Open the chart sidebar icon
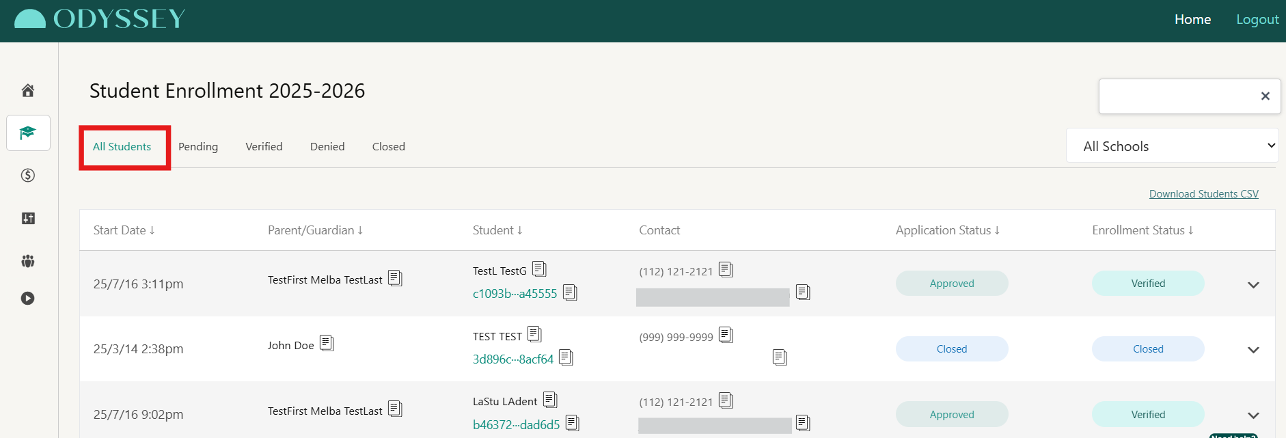 click(28, 218)
